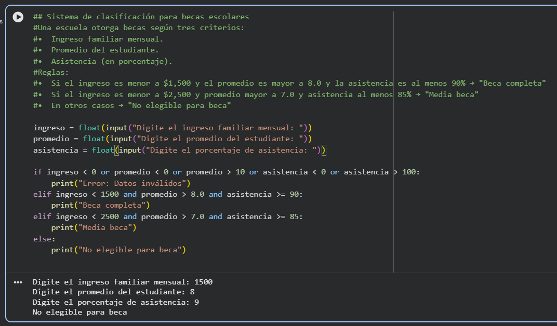The height and width of the screenshot is (326, 557).
Task: Click the 'if ingreso < 0' validation line
Action: [226, 172]
